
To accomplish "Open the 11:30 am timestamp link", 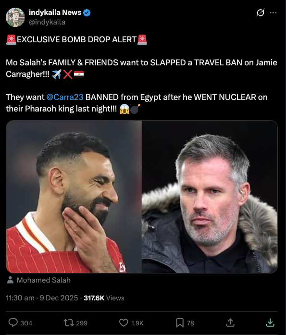I will pyautogui.click(x=20, y=298).
